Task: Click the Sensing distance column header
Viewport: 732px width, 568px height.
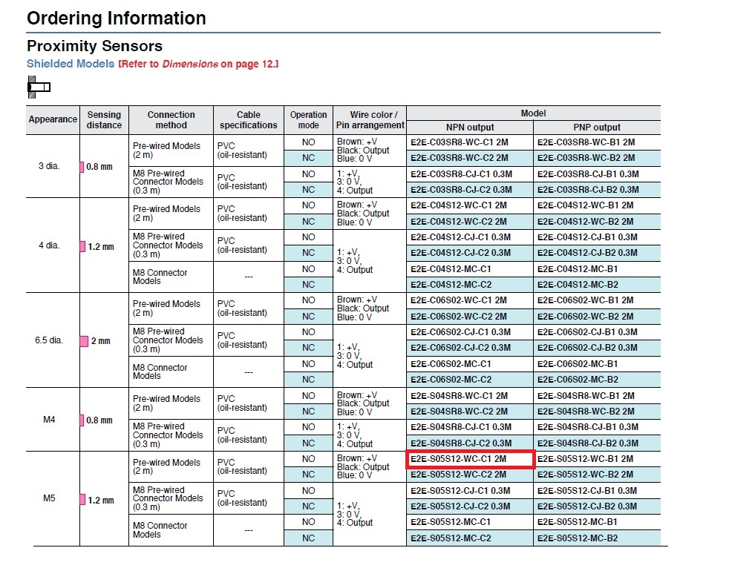Action: 104,120
